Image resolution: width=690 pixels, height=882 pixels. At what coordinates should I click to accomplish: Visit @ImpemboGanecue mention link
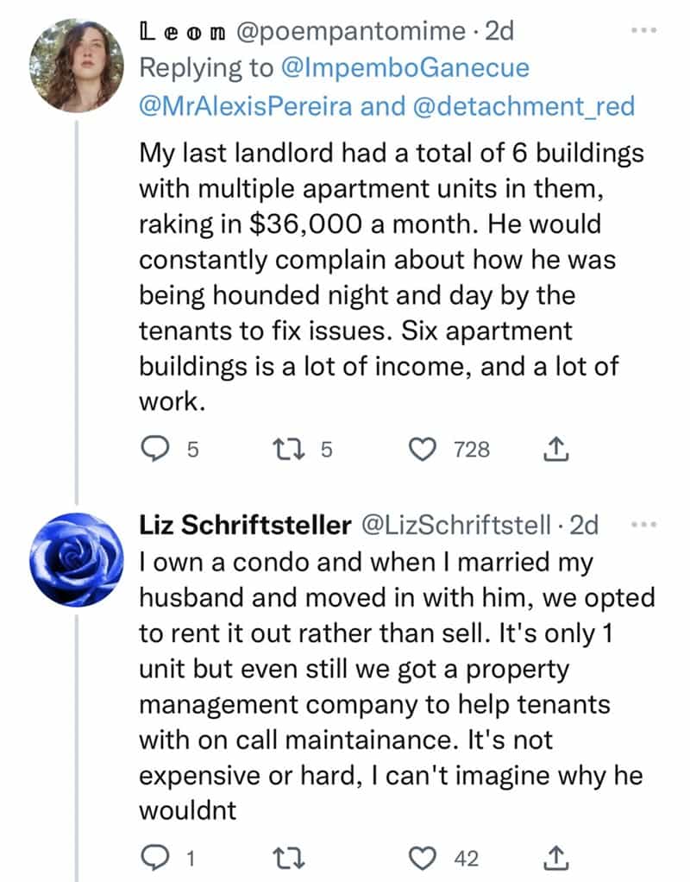click(x=419, y=68)
